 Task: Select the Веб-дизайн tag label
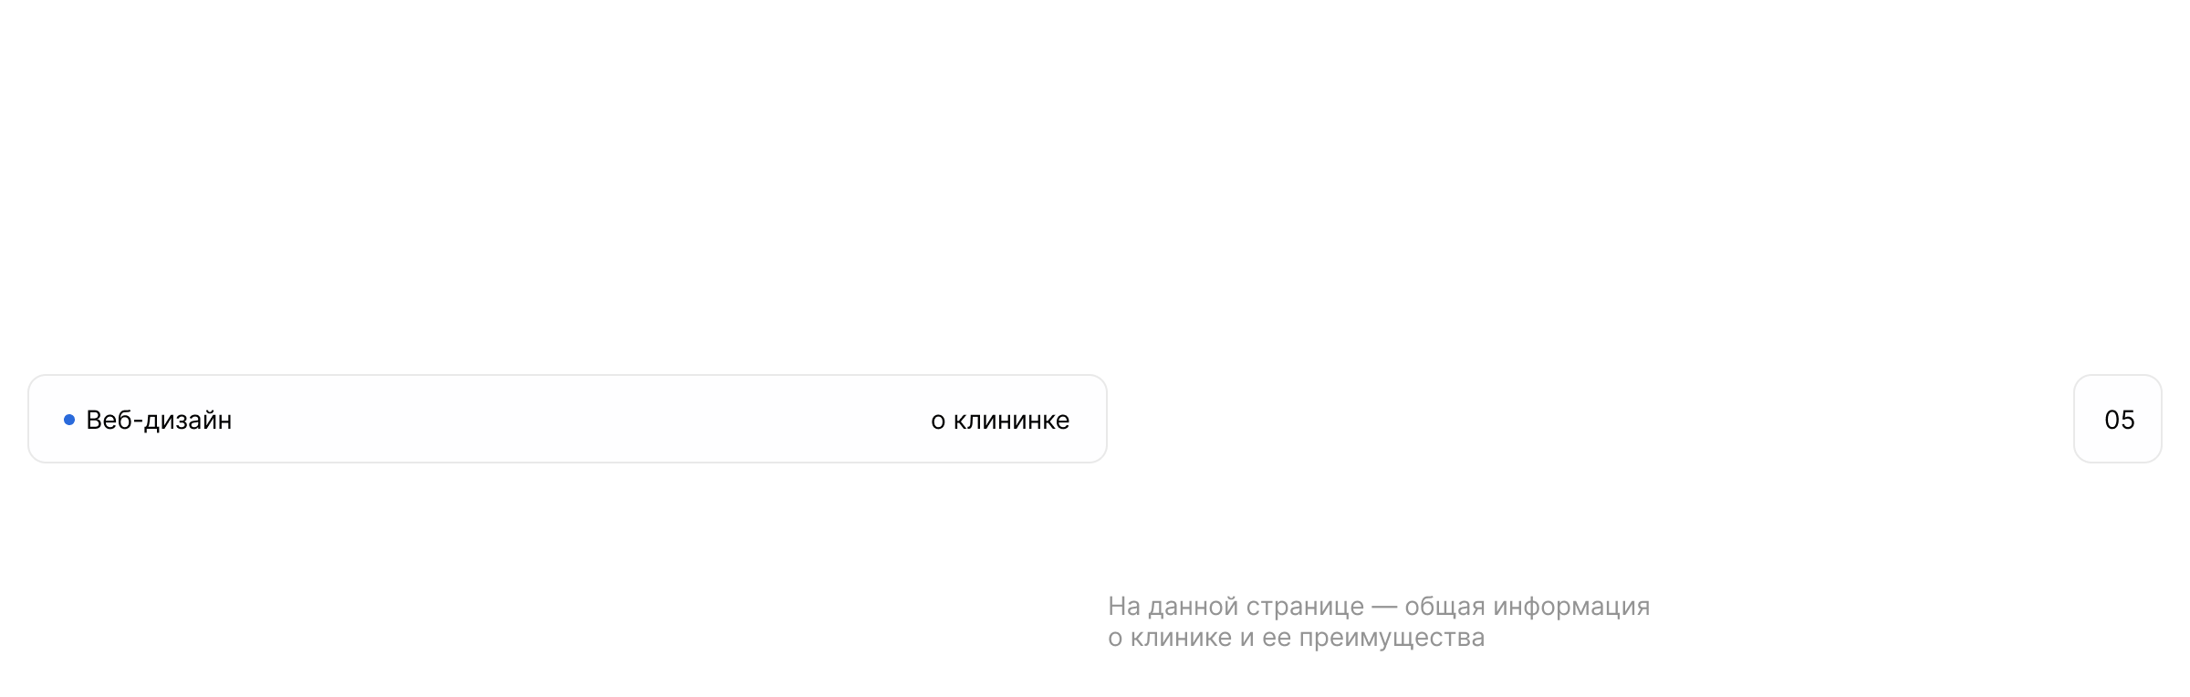(159, 420)
